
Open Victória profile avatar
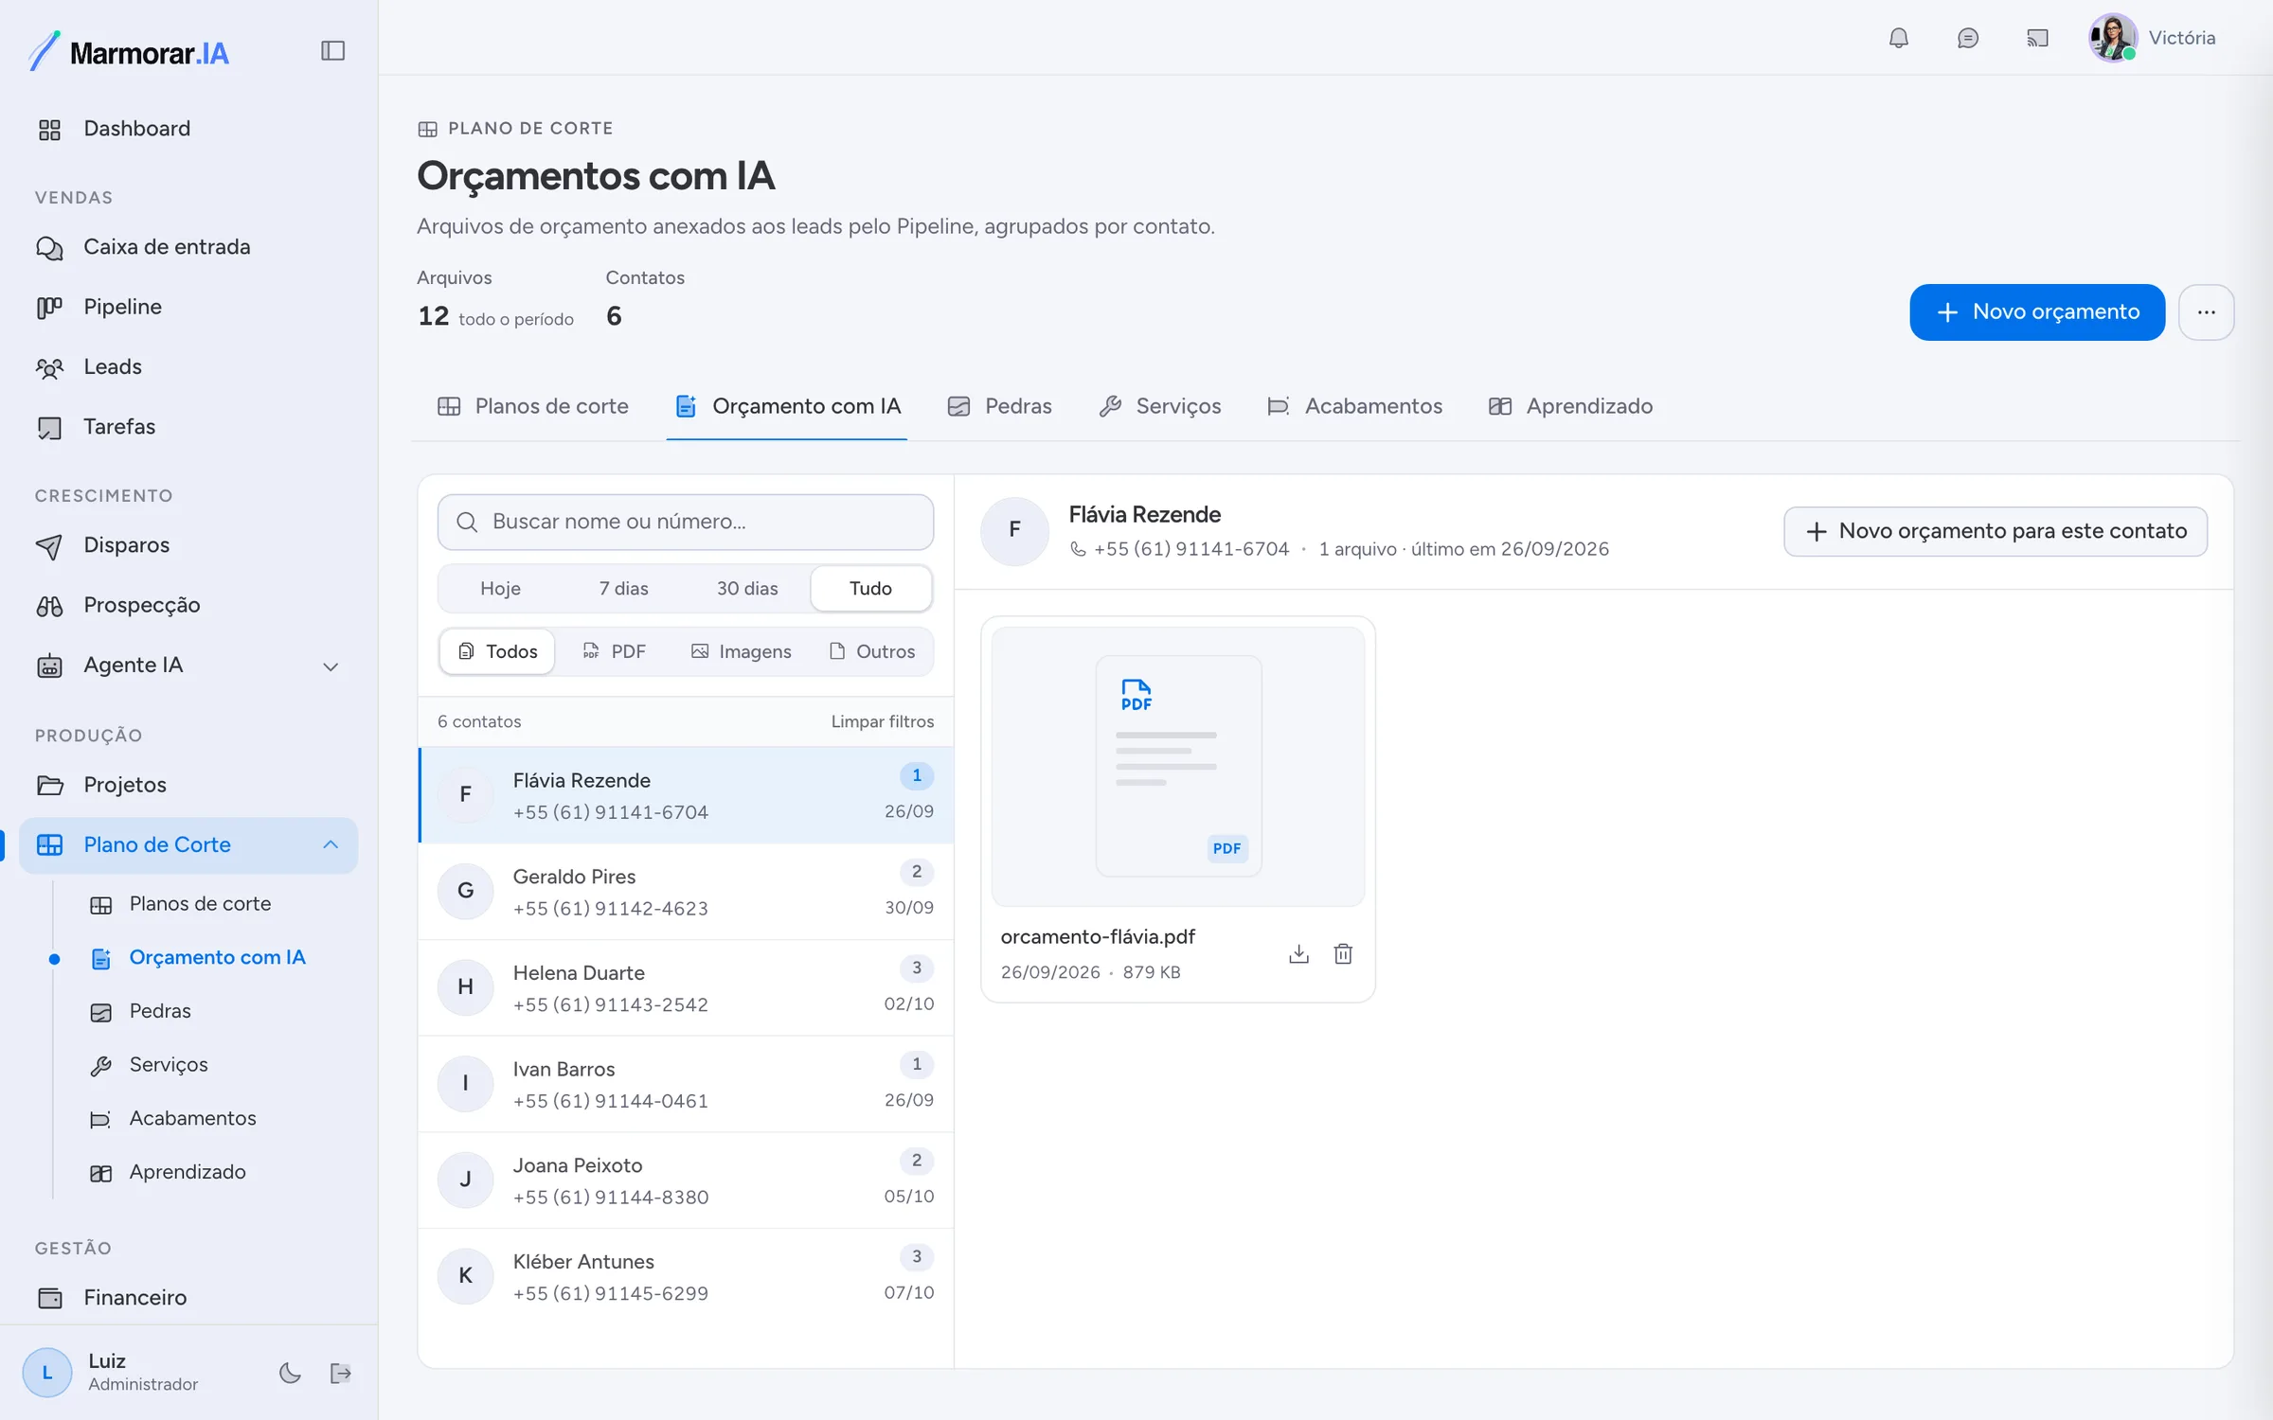coord(2112,38)
